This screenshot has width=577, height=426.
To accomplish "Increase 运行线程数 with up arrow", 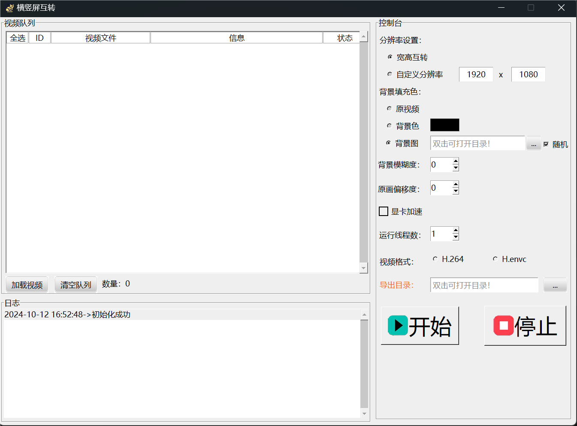I will [x=456, y=230].
